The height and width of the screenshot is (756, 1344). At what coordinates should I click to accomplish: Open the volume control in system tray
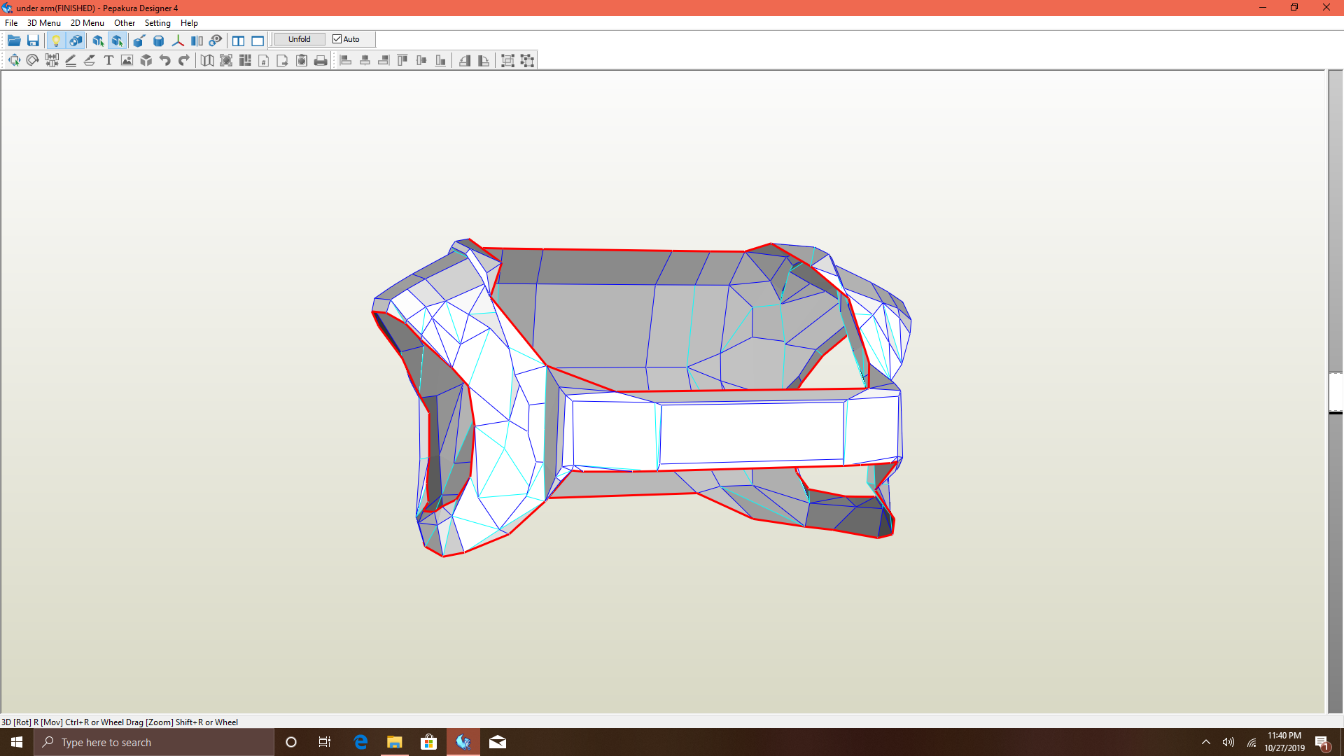click(x=1228, y=742)
